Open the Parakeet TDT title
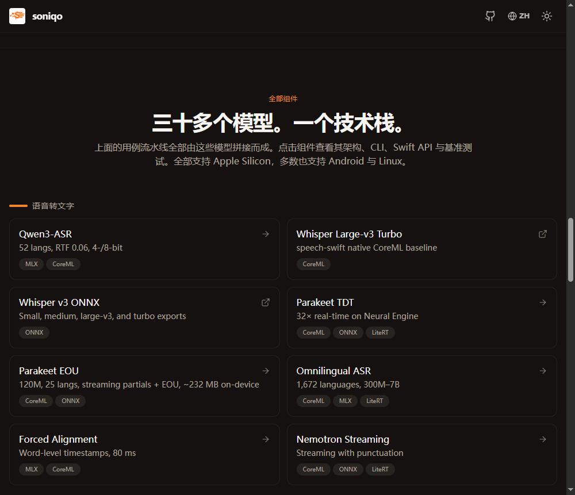The image size is (575, 495). point(325,302)
